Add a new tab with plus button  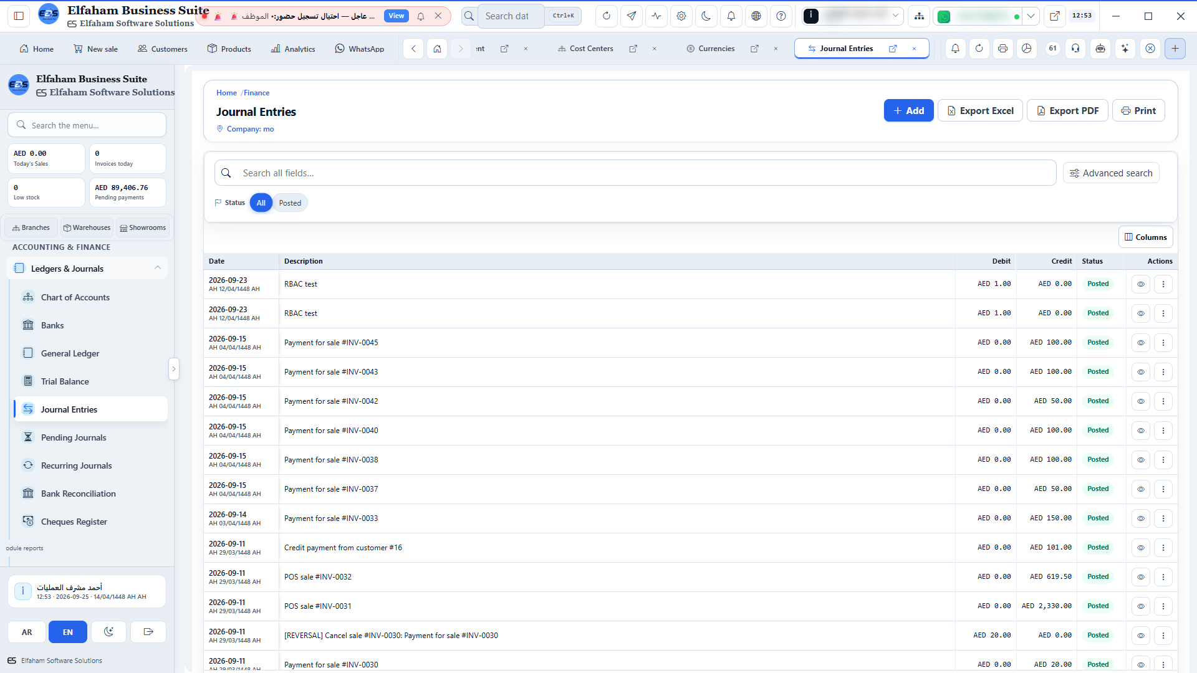click(x=1175, y=48)
